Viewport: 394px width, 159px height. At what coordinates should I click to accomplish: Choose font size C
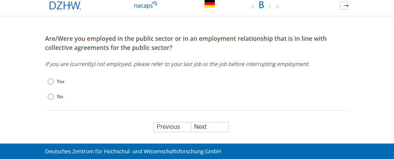pos(270,6)
